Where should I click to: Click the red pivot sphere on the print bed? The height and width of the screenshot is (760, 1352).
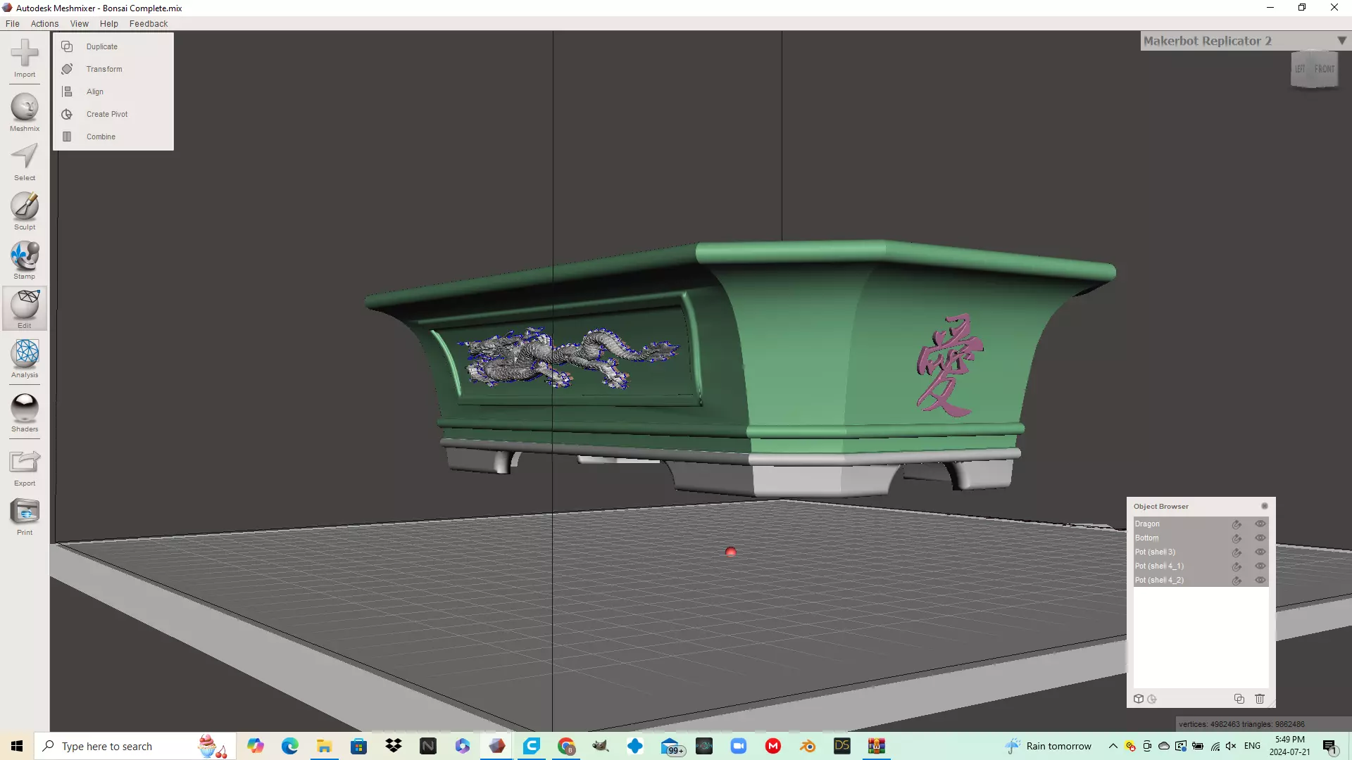[730, 552]
